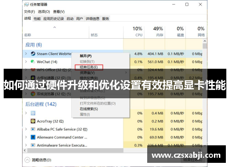The height and width of the screenshot is (167, 230).
Task: Sort by the 网络 column header
Action: coord(195,32)
